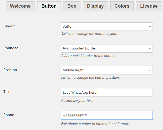Open the Layout dropdown

(x=107, y=27)
